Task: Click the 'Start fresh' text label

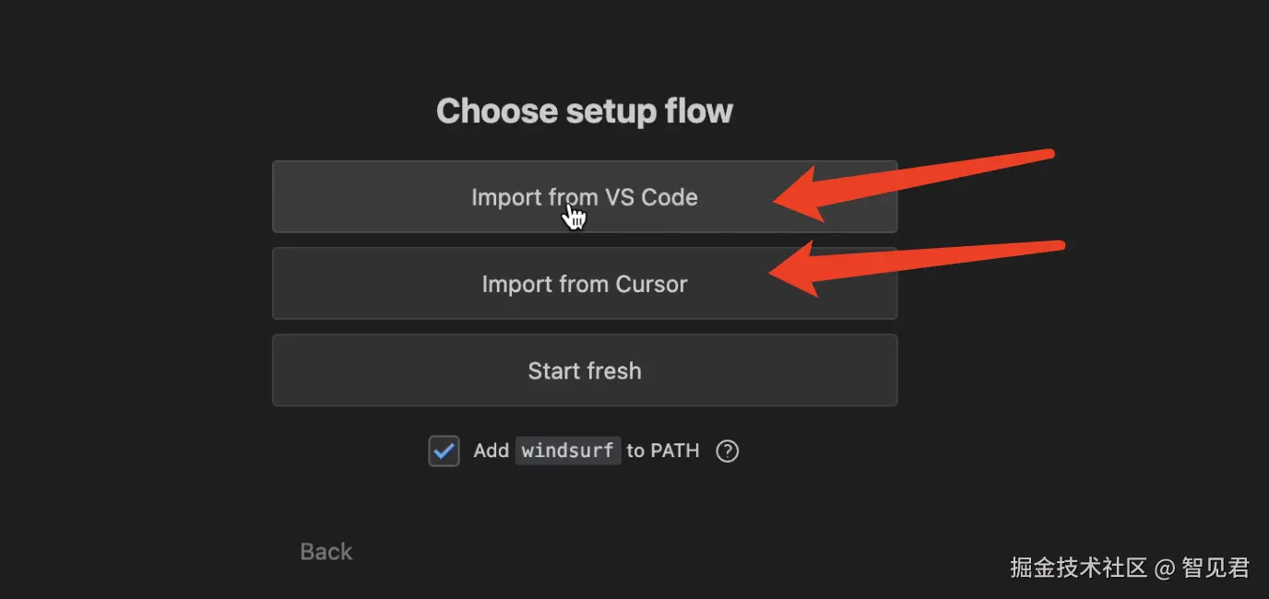Action: [x=585, y=370]
